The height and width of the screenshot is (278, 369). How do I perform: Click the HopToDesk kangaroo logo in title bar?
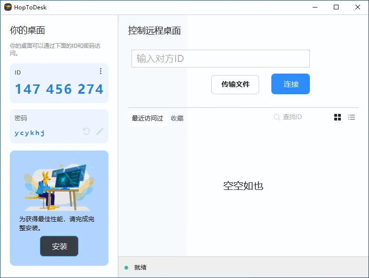(x=8, y=8)
